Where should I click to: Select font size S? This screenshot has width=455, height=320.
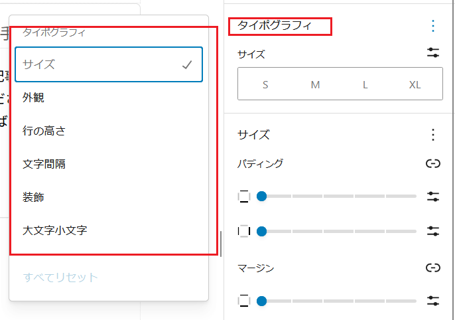pos(265,85)
